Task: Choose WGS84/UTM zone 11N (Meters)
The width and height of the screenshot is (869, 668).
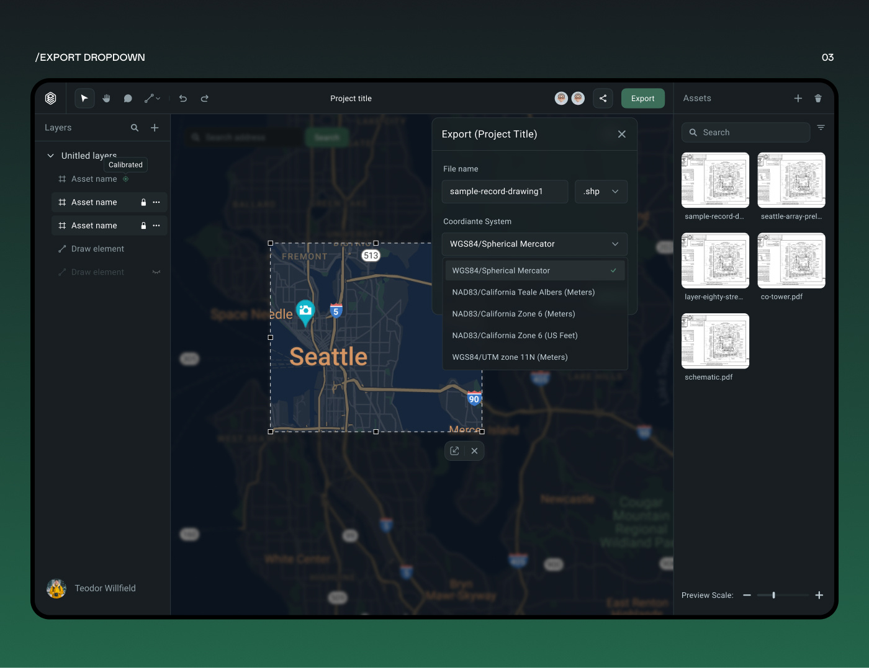Action: pos(510,357)
